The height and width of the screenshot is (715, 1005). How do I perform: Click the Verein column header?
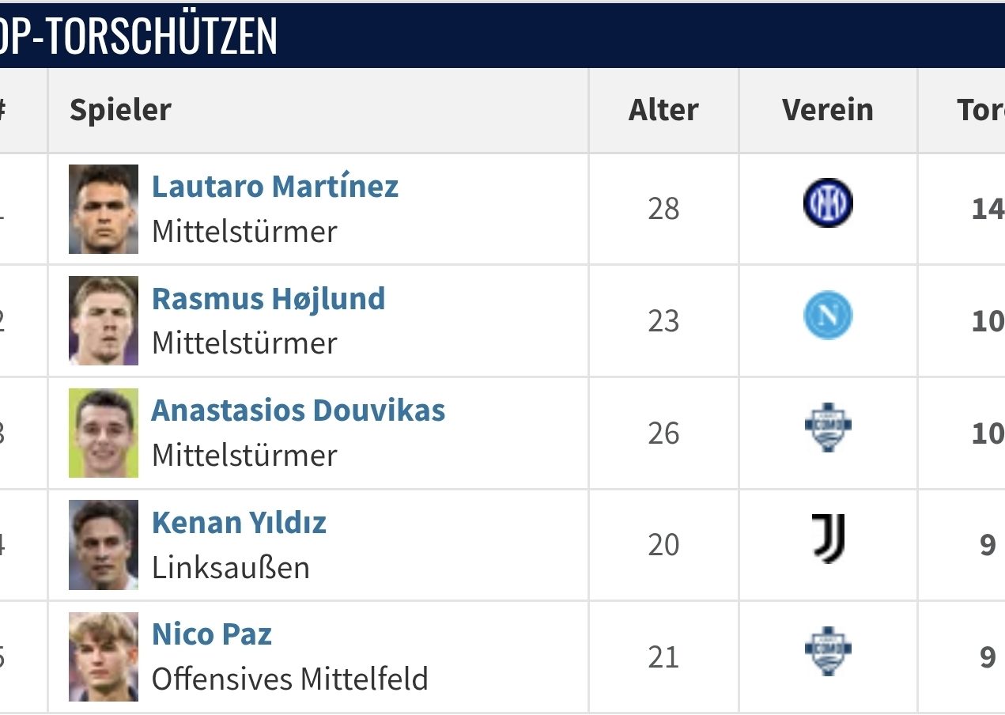(828, 110)
